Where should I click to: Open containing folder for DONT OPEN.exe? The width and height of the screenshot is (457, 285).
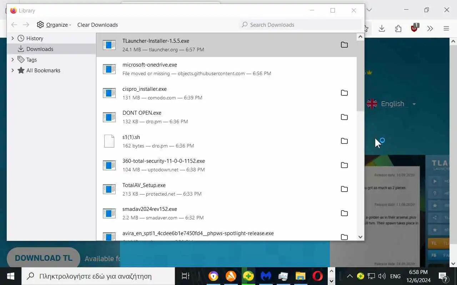click(x=344, y=117)
